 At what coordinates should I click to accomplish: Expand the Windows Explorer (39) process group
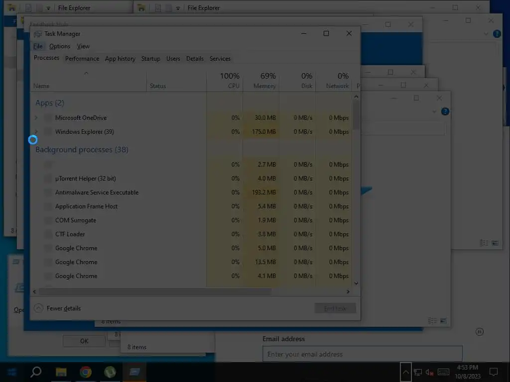click(x=36, y=131)
